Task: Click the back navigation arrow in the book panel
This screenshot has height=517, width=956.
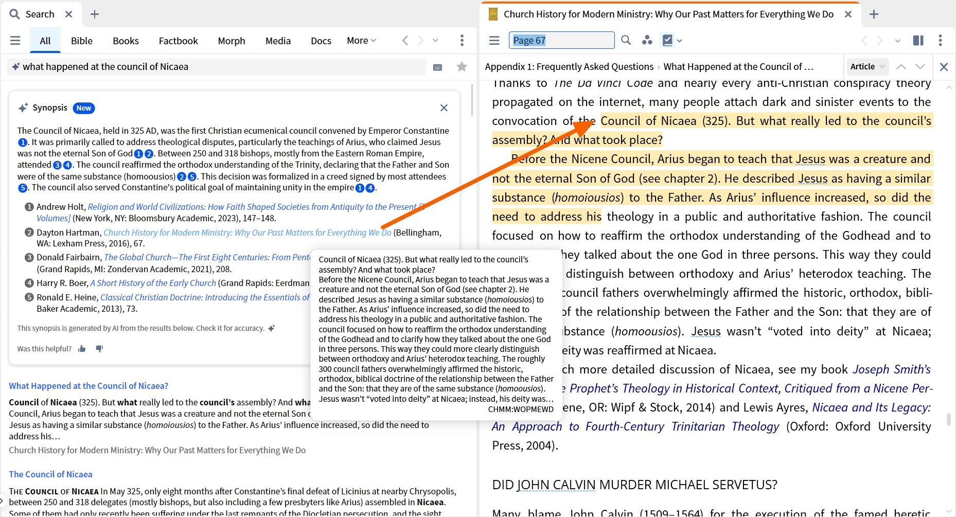Action: tap(863, 40)
